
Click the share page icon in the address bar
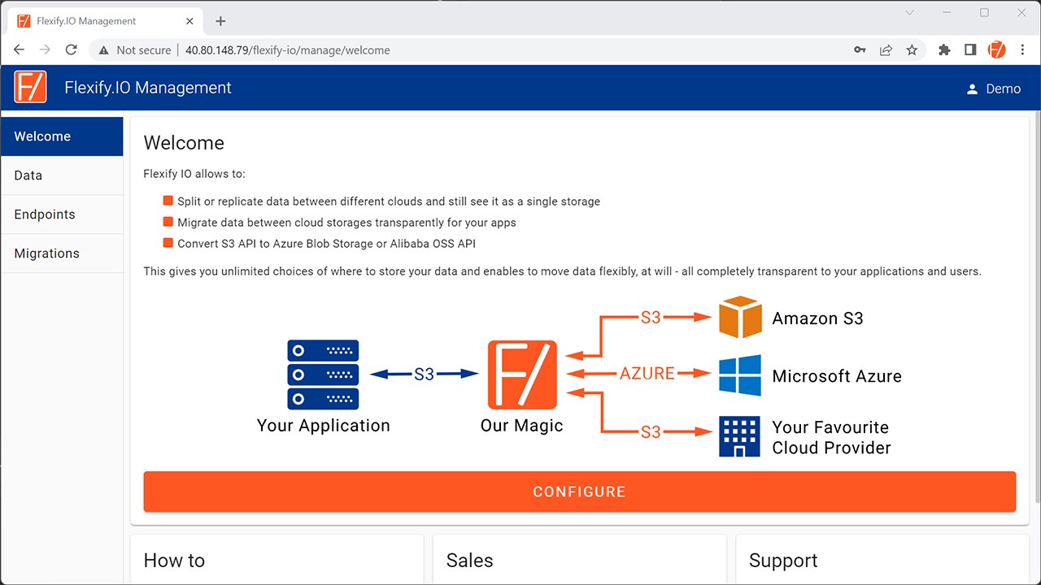(x=886, y=50)
